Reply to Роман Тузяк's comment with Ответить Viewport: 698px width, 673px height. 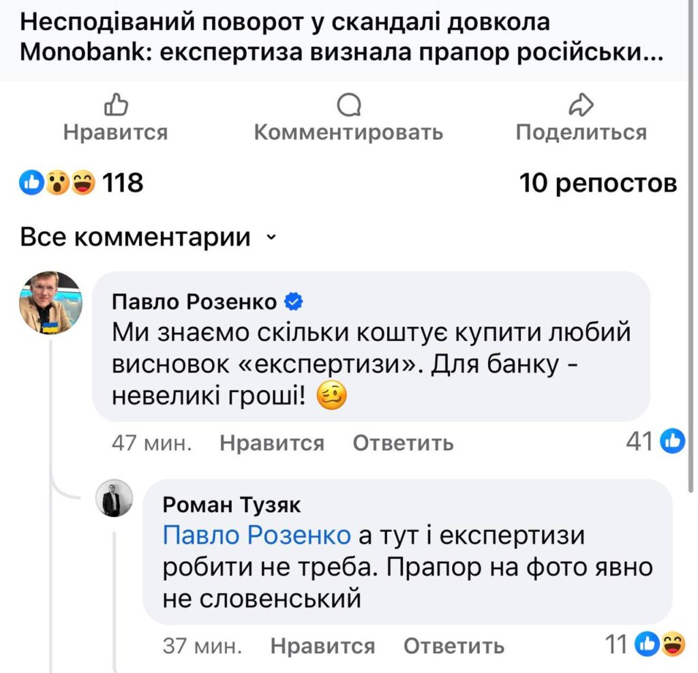pos(454,645)
